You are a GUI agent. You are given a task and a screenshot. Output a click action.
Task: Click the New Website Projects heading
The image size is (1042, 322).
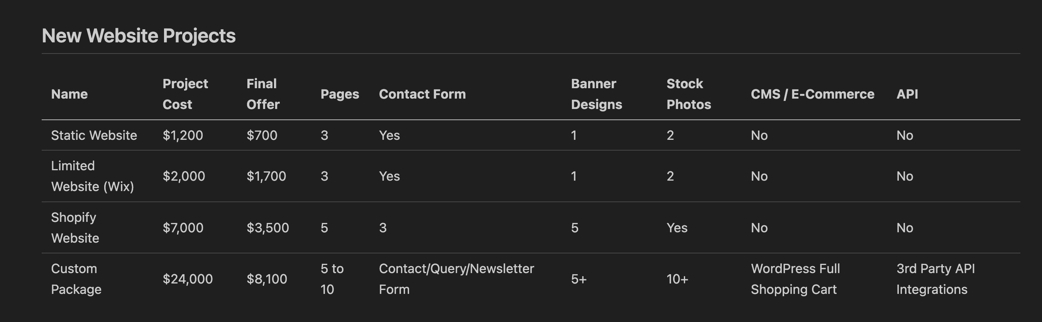point(138,35)
